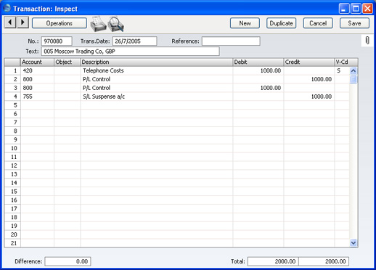Click the Trans.Date field
376x270 pixels.
[x=134, y=41]
